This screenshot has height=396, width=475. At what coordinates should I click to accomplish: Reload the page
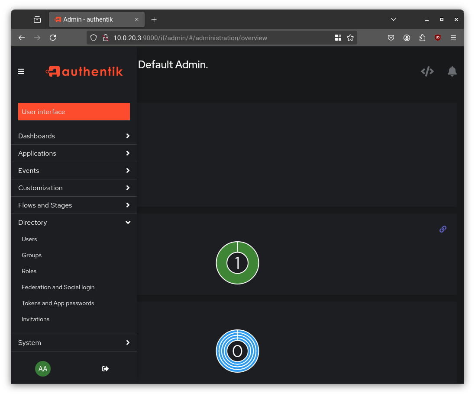[53, 38]
